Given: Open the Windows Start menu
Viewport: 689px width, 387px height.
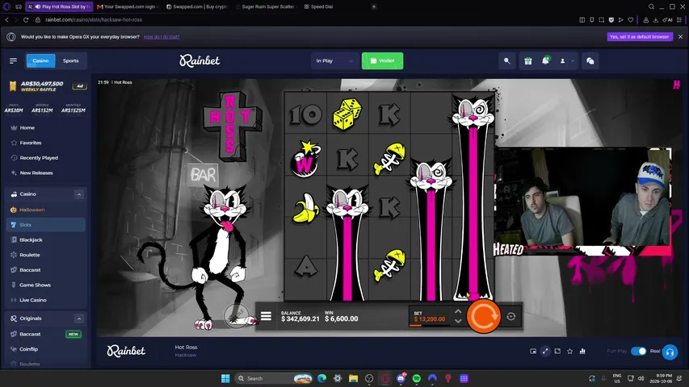Looking at the screenshot, I should tap(225, 378).
